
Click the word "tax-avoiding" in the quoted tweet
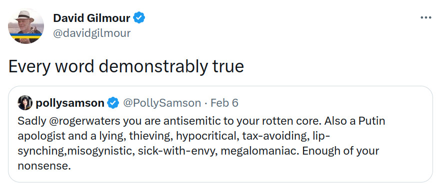[x=272, y=136]
